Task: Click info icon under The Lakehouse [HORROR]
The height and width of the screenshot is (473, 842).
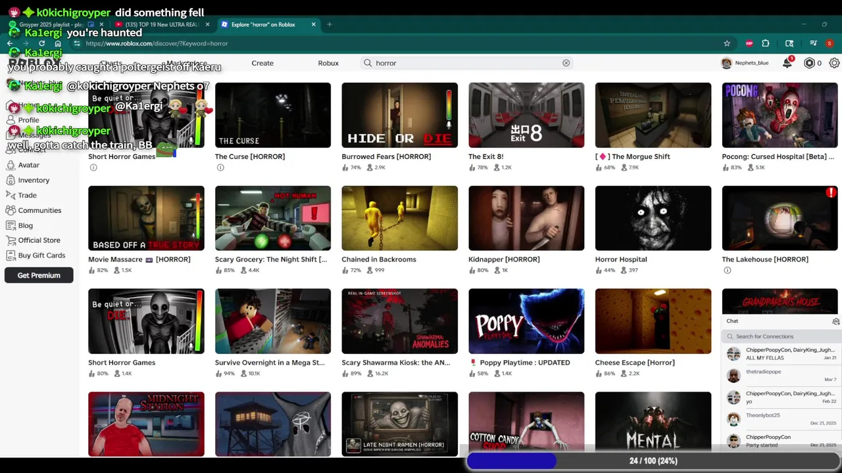Action: pyautogui.click(x=727, y=270)
